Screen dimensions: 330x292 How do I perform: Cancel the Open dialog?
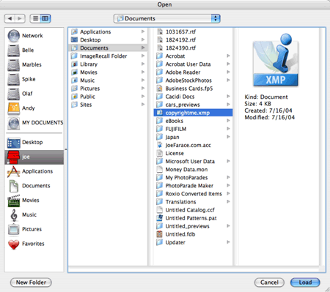269,282
